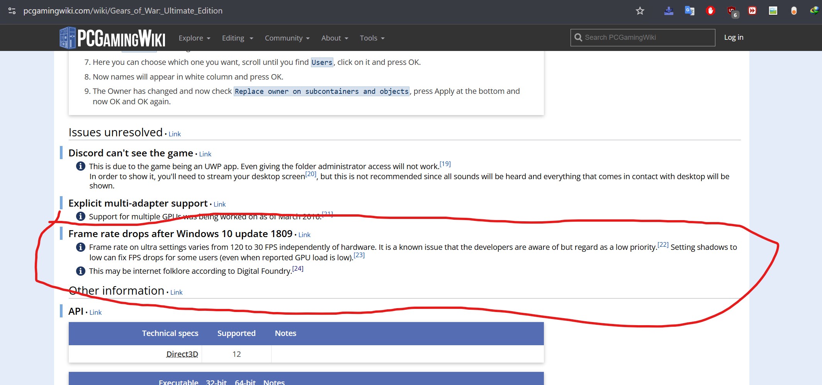Open the landscape picture extension icon
The image size is (822, 385).
[773, 11]
